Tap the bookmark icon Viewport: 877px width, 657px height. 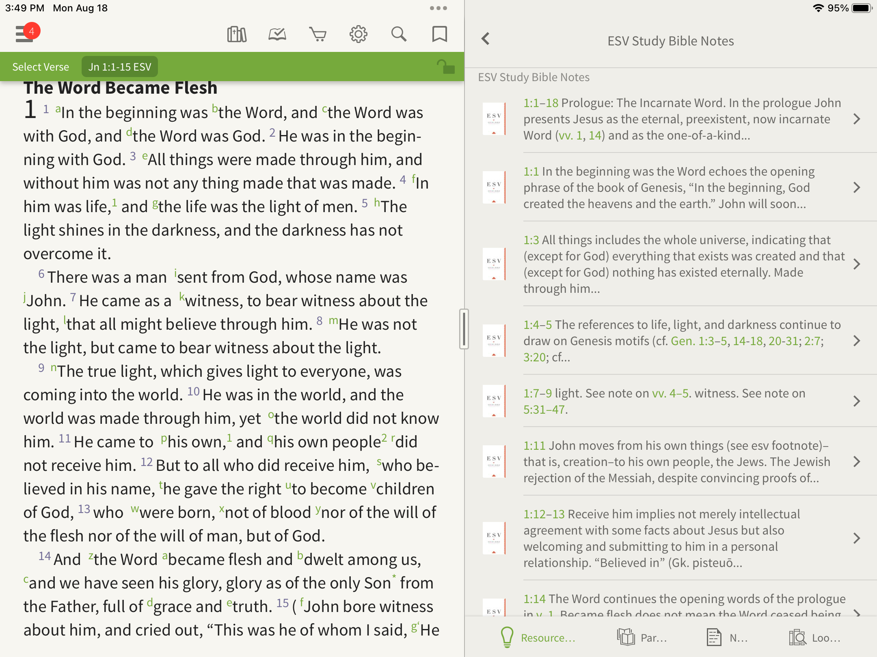[x=440, y=34]
